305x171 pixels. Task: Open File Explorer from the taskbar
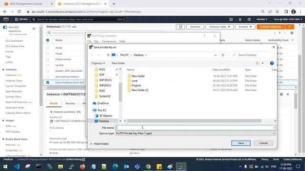coord(61,166)
